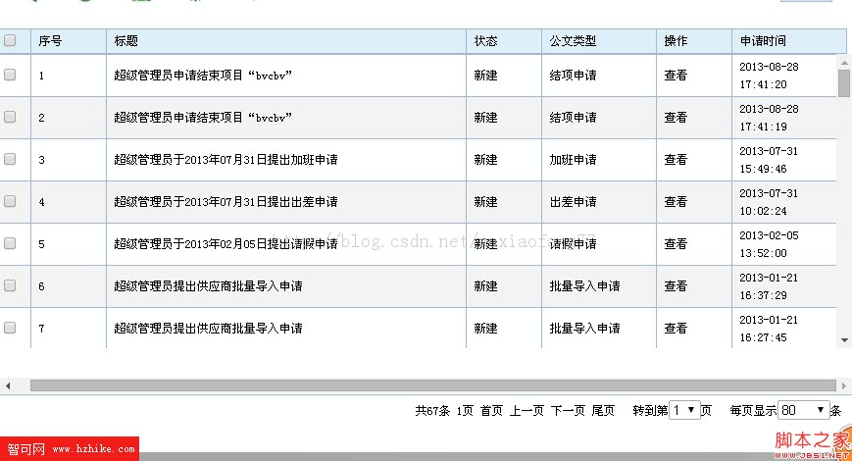Click the 申请时间 column header
This screenshot has height=461, width=852.
point(763,41)
